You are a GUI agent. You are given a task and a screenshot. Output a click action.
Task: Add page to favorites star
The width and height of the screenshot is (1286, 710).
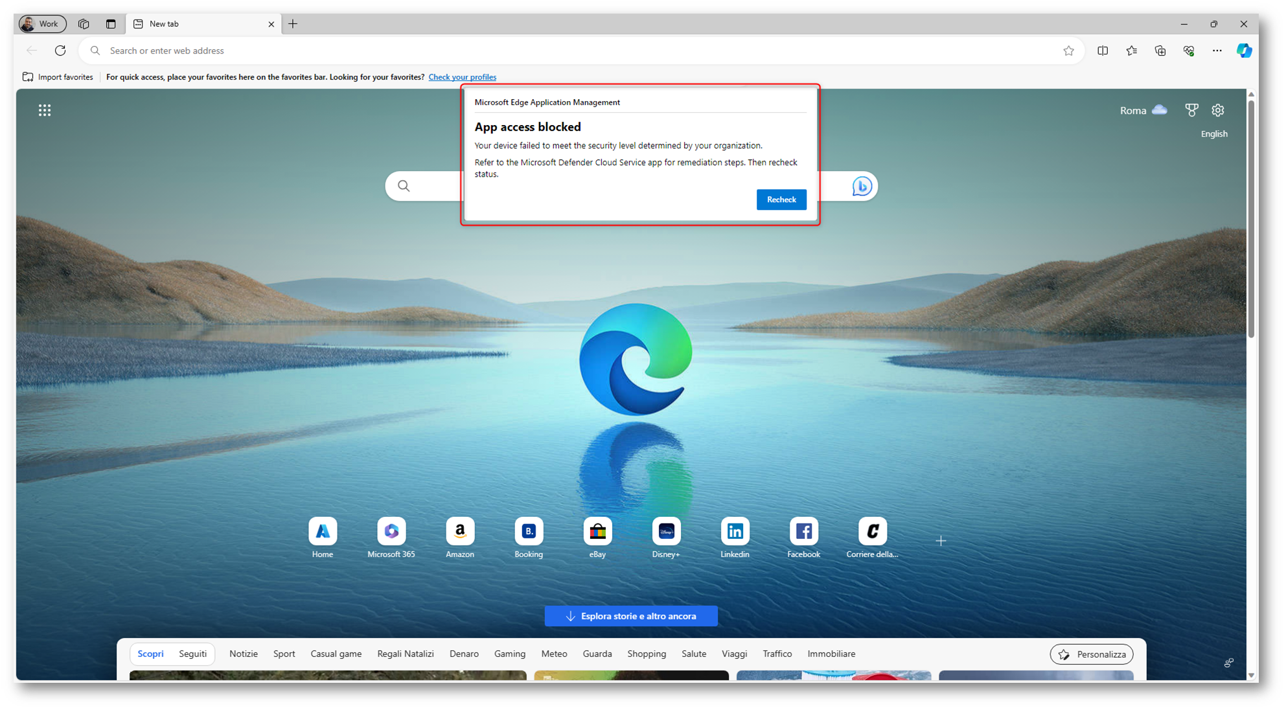[x=1068, y=51]
